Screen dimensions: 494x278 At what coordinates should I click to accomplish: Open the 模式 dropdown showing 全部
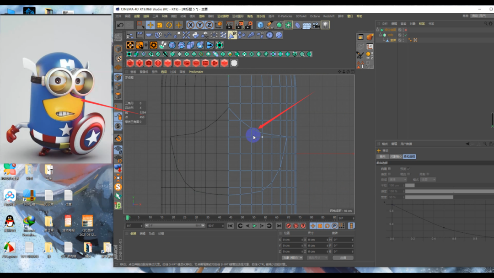click(428, 179)
